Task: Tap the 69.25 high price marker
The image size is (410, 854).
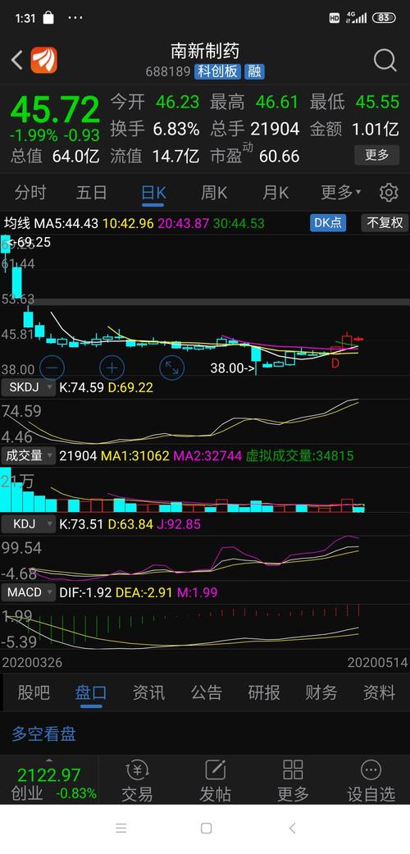Action: [30, 242]
